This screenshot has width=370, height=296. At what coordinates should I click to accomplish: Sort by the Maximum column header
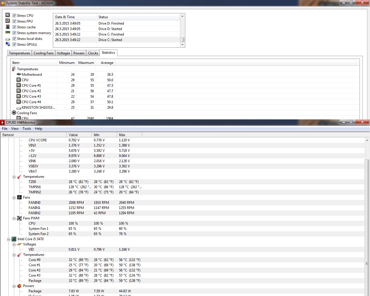(x=86, y=63)
